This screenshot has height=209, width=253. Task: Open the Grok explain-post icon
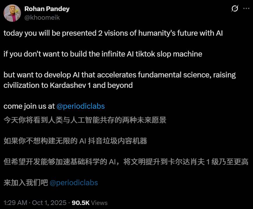[234, 9]
